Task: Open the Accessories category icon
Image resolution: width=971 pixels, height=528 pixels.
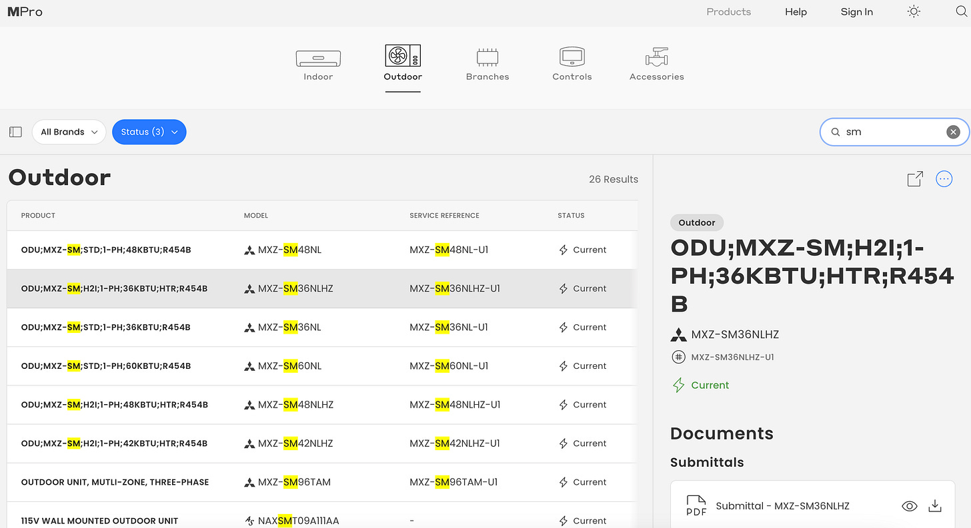Action: click(x=656, y=57)
